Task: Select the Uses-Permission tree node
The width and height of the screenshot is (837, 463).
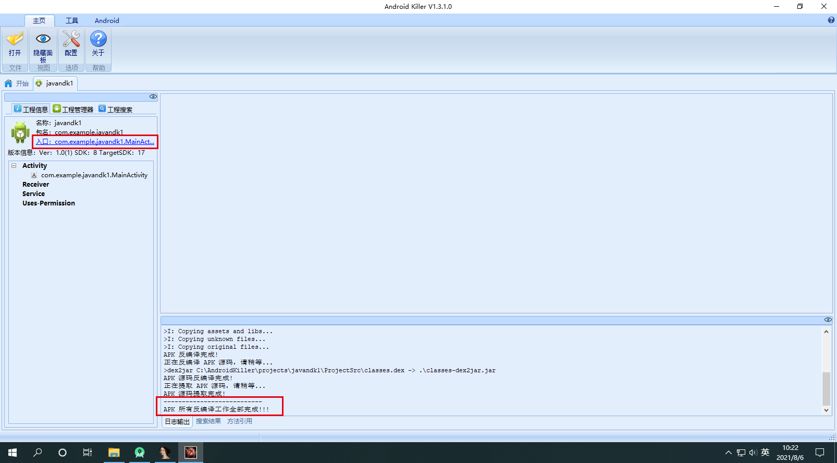Action: (48, 203)
